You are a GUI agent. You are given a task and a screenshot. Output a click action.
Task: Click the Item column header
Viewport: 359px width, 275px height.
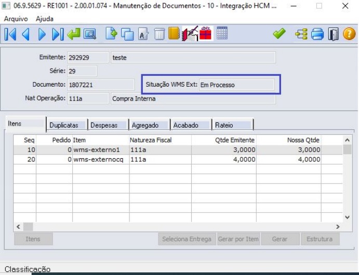101,140
